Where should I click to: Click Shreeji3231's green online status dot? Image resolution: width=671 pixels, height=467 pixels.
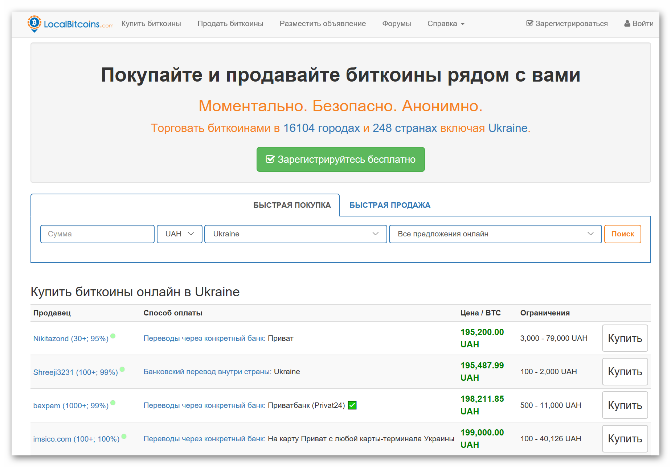pos(122,369)
